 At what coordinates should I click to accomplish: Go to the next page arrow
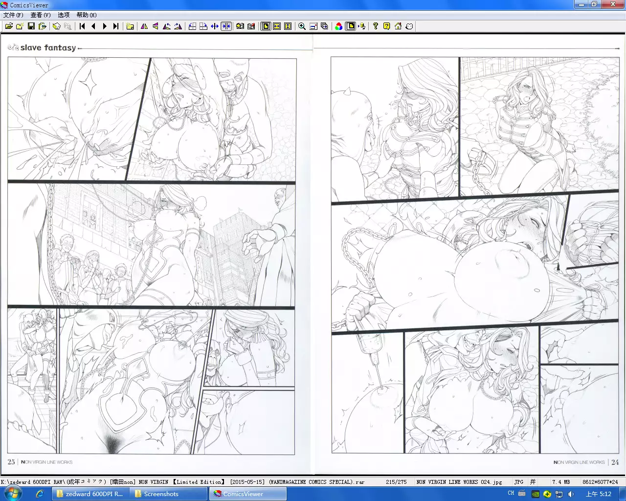pos(105,26)
